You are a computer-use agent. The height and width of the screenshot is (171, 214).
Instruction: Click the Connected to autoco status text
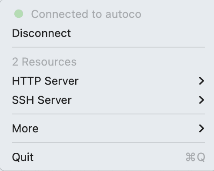[x=86, y=14]
